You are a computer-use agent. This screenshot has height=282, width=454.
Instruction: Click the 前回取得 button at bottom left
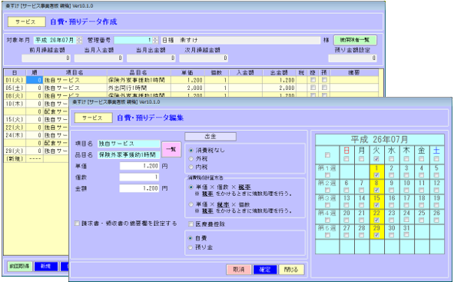[x=20, y=267]
